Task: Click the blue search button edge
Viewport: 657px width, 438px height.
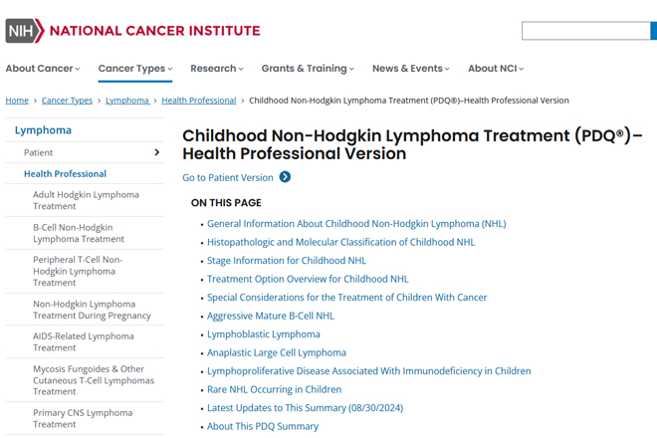Action: point(654,31)
